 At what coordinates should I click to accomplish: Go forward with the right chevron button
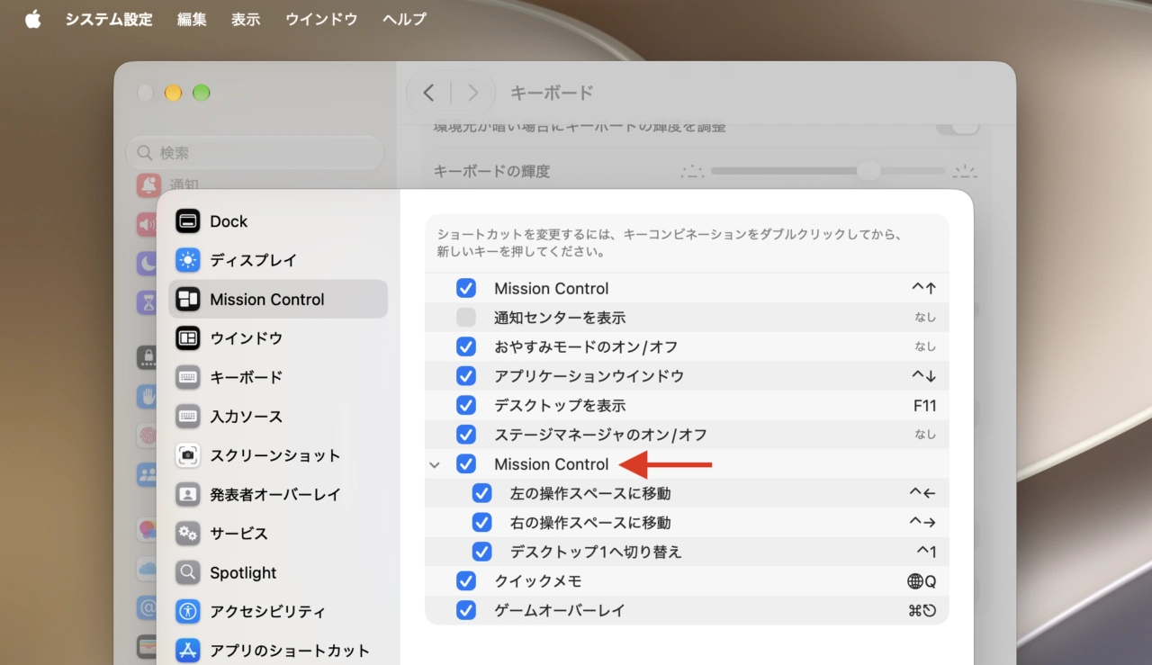473,93
